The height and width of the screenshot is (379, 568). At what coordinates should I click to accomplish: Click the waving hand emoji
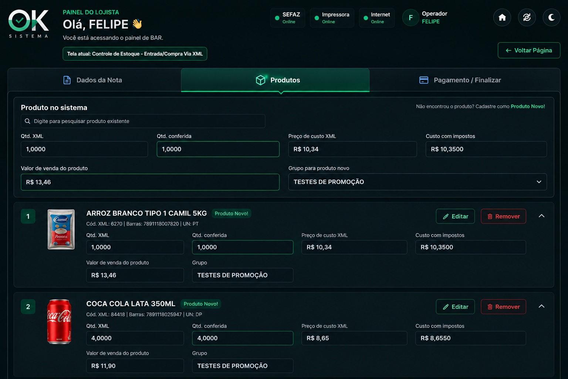(137, 24)
